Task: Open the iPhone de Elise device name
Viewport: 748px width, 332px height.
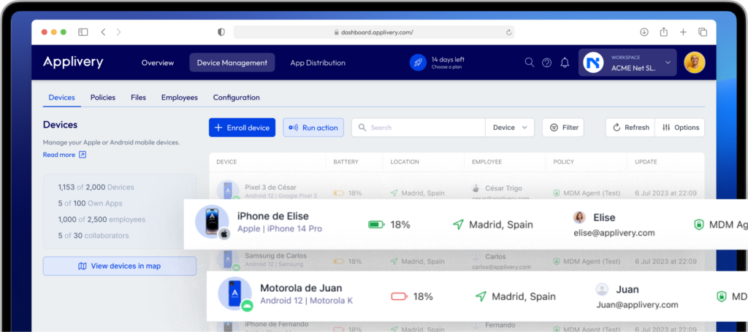Action: 273,216
